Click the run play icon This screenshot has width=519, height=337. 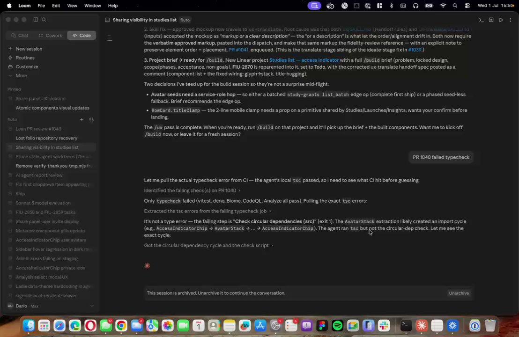tap(501, 20)
